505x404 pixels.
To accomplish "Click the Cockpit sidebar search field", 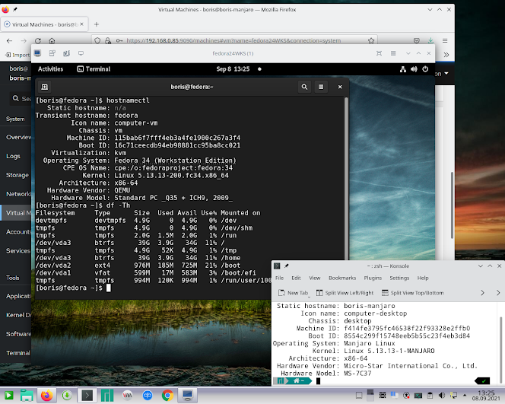I will pos(21,99).
